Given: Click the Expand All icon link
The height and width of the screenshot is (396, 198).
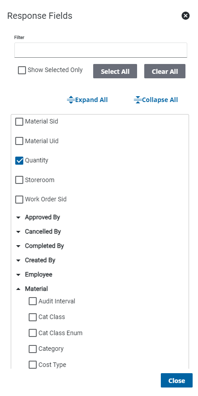Looking at the screenshot, I should point(87,100).
